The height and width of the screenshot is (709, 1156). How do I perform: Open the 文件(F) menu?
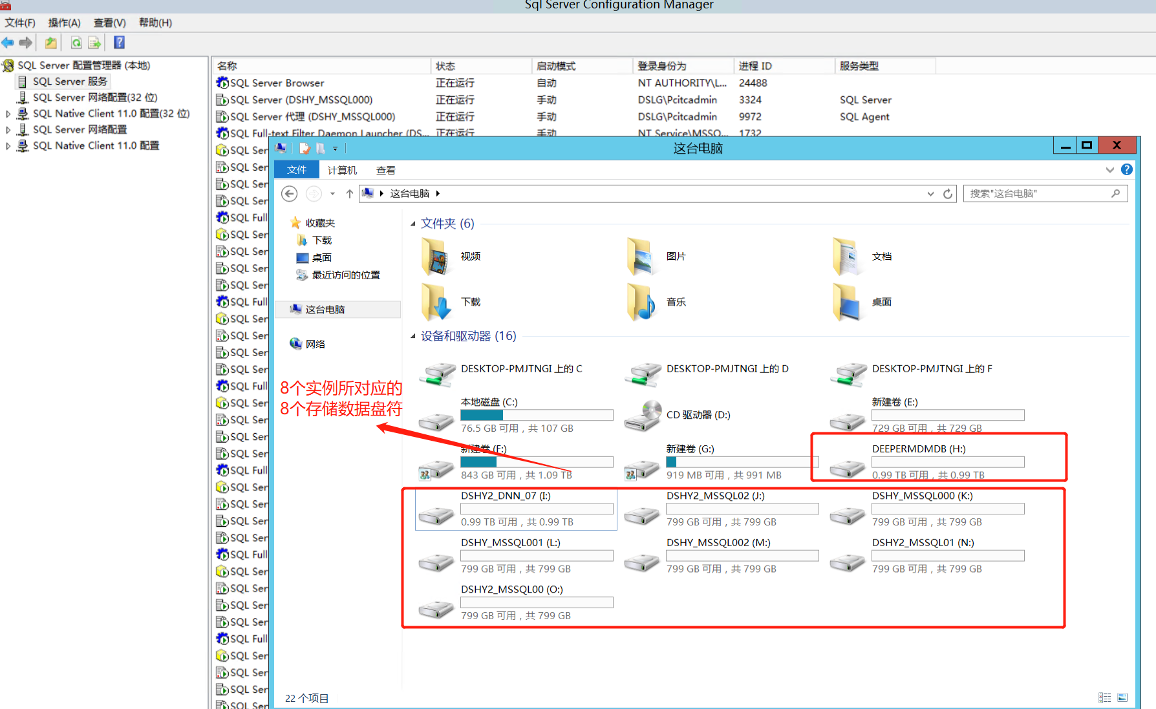(x=20, y=23)
